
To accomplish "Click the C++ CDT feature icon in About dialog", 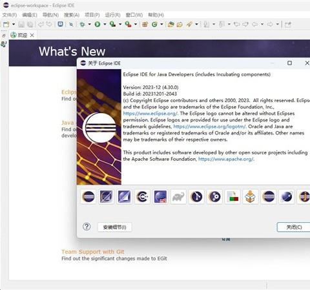I will click(142, 196).
